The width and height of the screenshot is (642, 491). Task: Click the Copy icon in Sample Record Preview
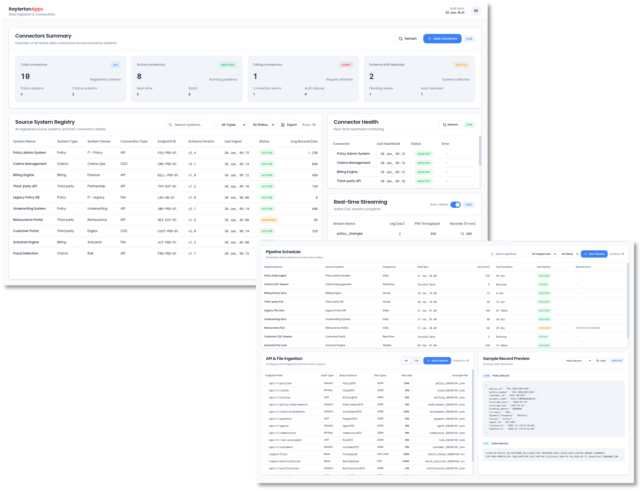pos(597,360)
